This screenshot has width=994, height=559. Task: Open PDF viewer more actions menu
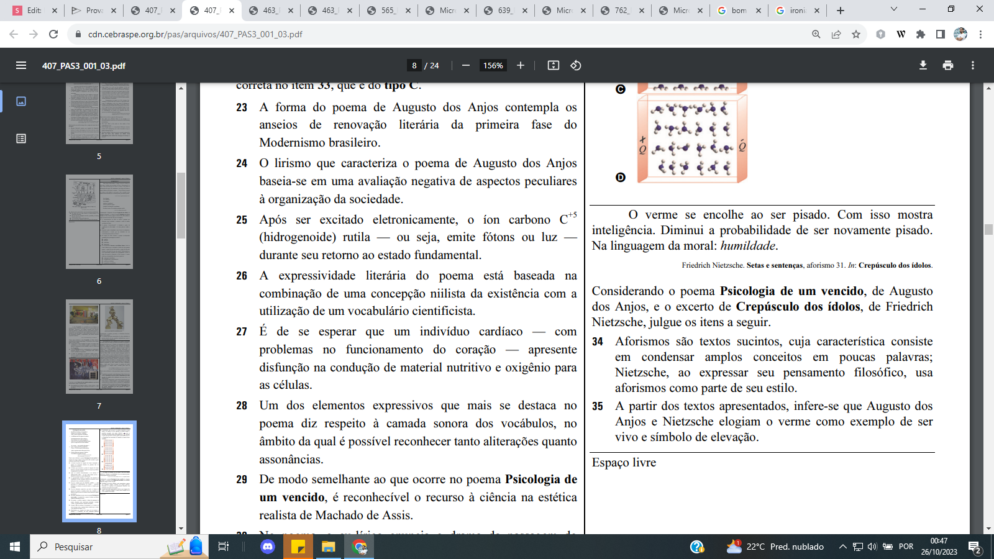(973, 65)
